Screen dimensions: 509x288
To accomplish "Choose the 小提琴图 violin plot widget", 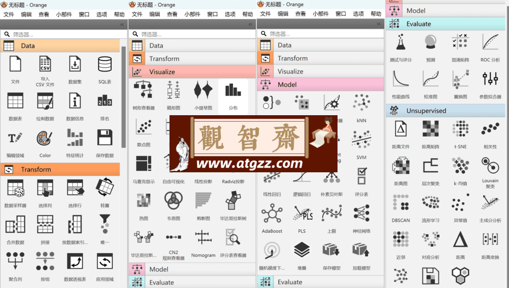I will [203, 90].
